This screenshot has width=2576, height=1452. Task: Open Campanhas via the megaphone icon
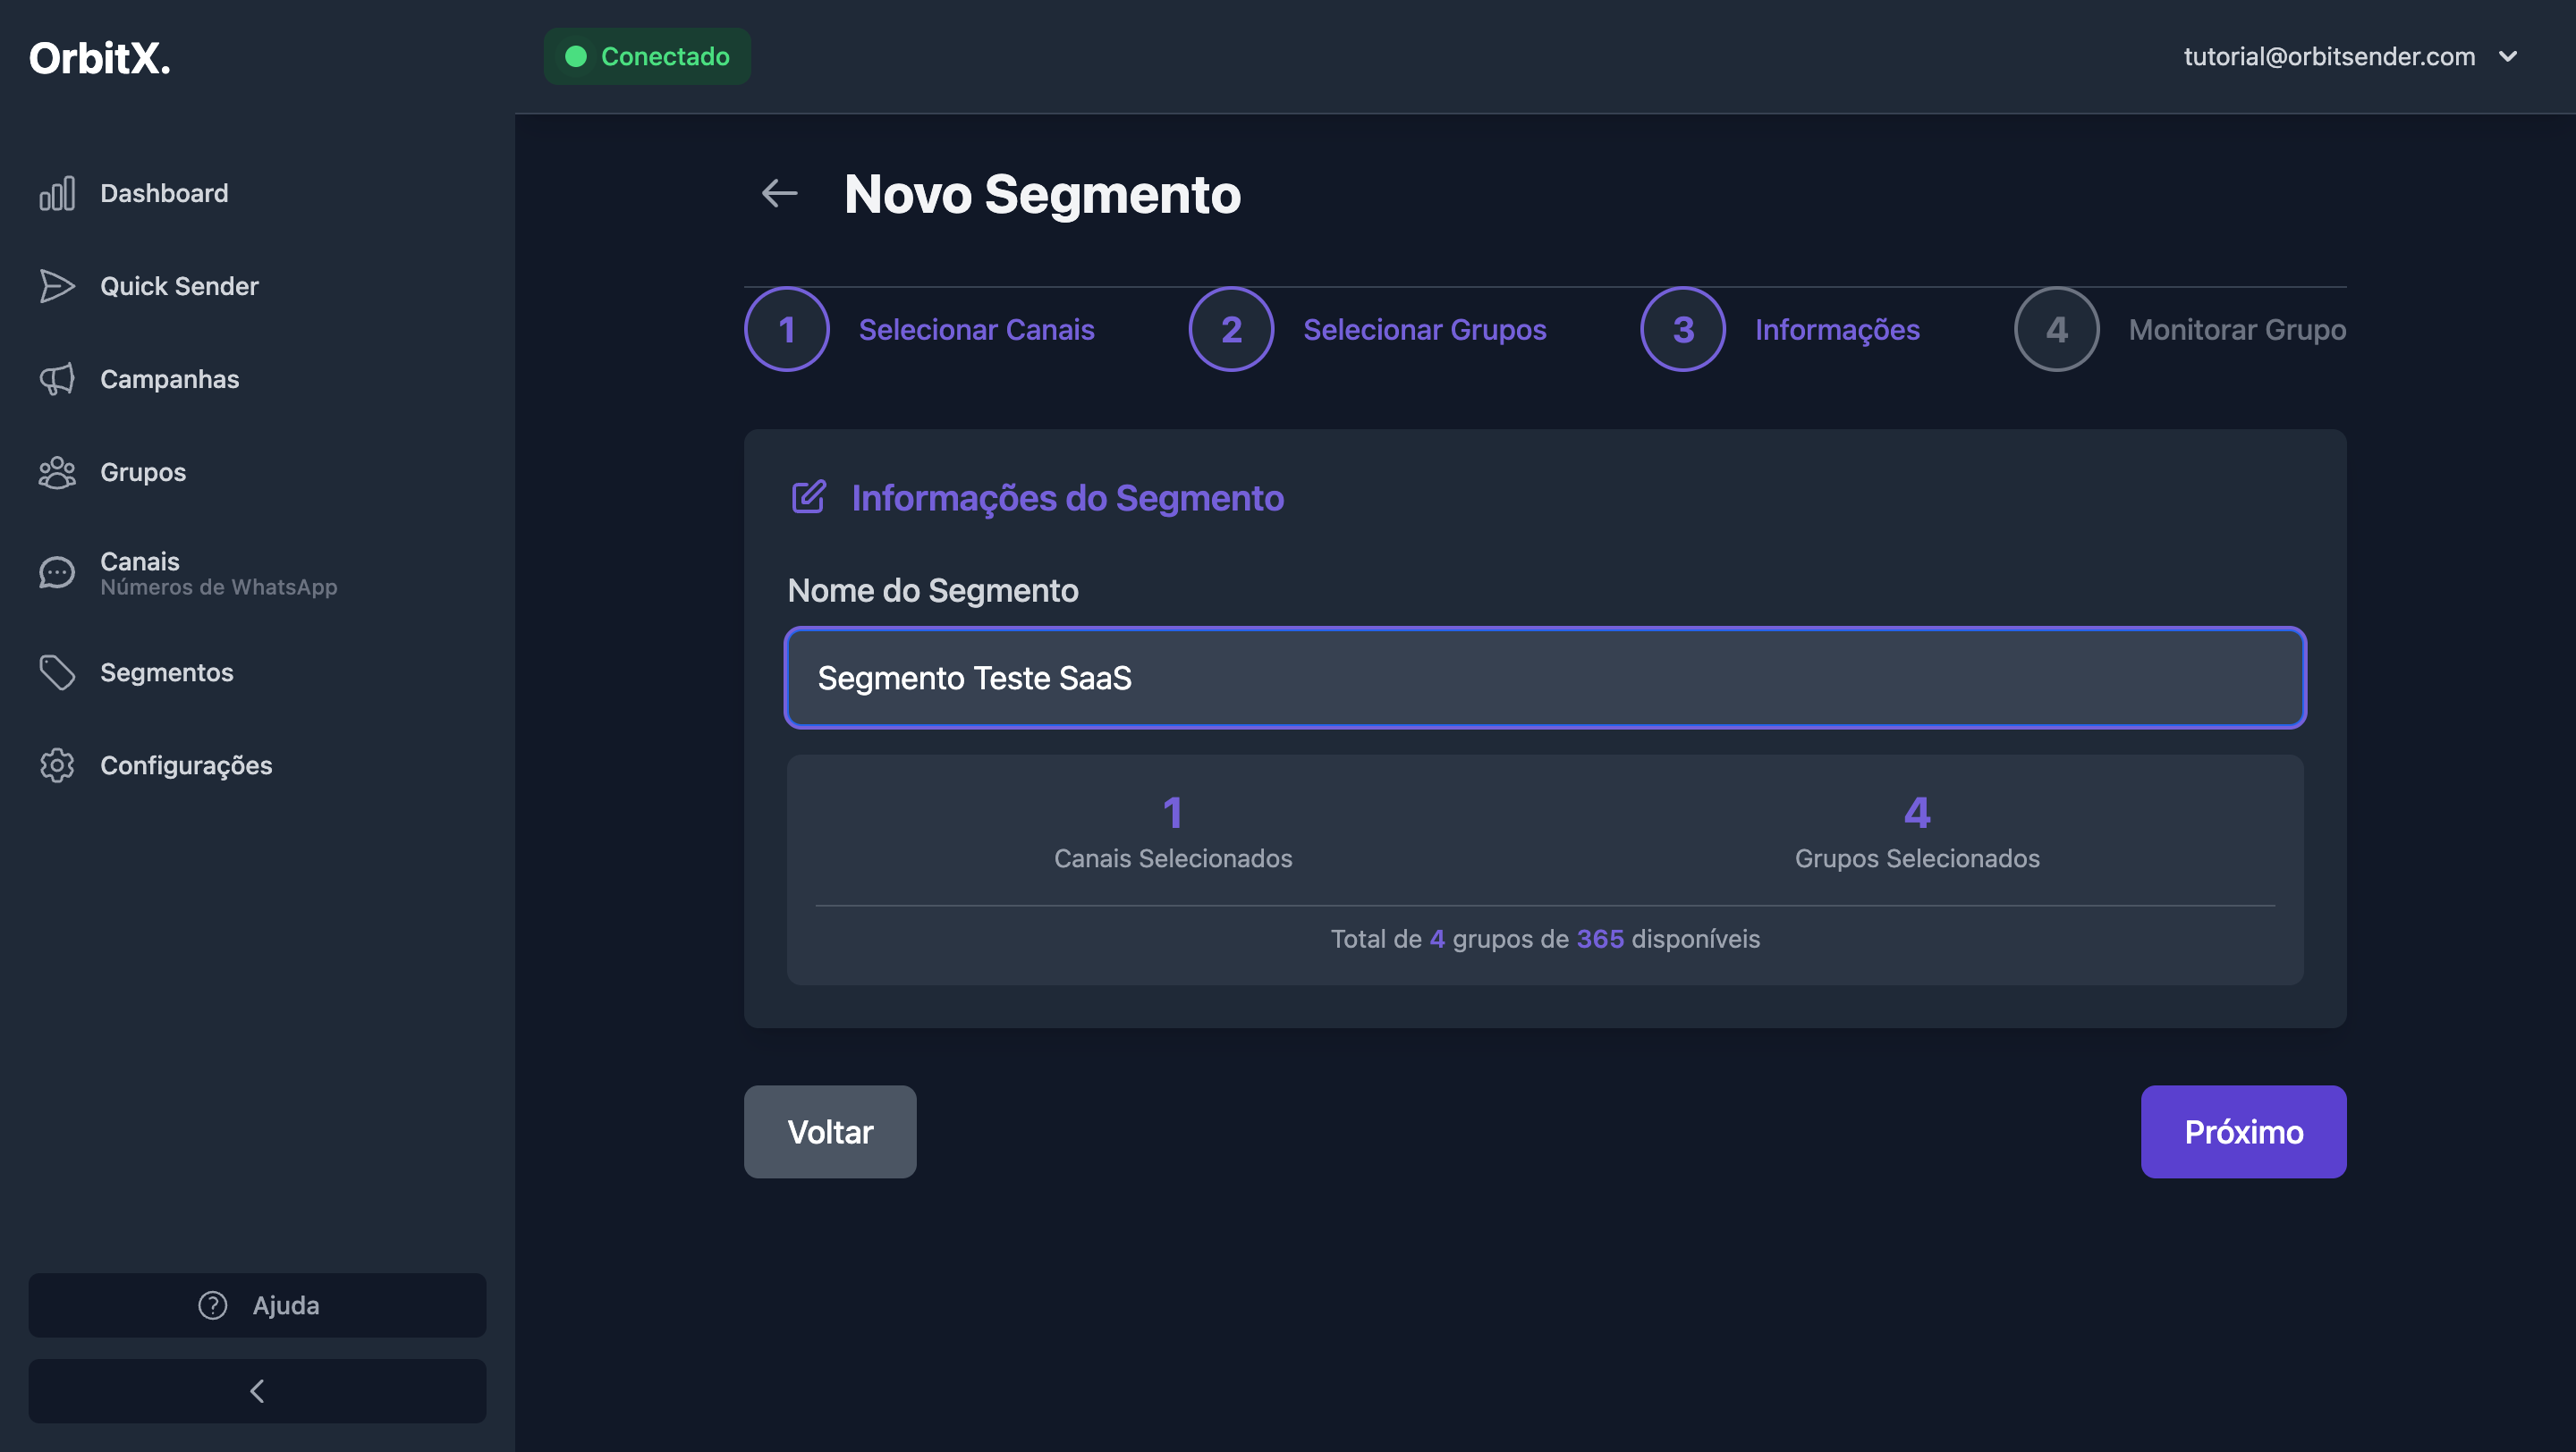click(57, 379)
